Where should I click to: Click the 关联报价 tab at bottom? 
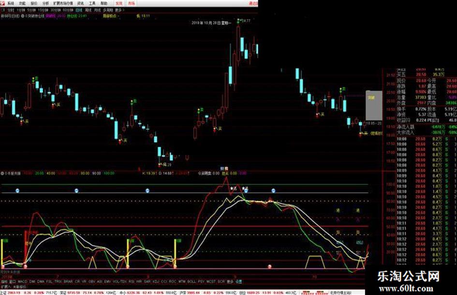coord(19,287)
